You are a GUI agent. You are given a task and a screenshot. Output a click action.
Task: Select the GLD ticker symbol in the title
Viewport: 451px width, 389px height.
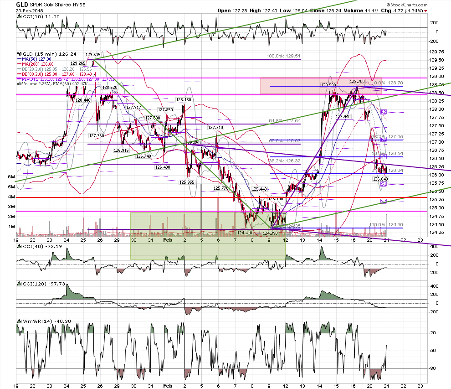point(22,4)
